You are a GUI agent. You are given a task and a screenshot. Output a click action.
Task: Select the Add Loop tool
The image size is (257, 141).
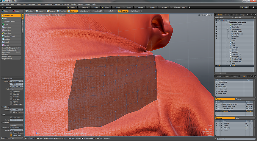[11, 39]
